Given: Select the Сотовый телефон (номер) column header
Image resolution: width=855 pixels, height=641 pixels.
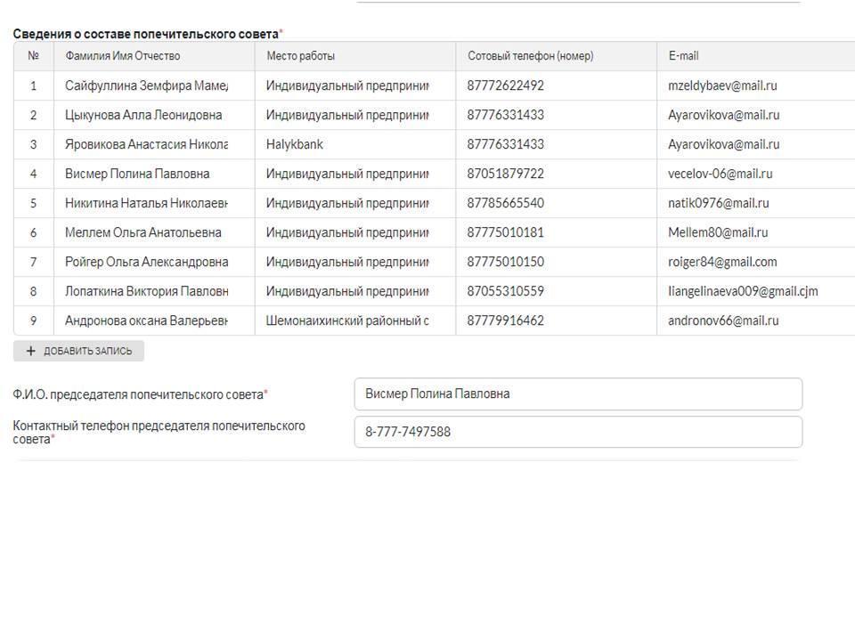Looking at the screenshot, I should 556,56.
